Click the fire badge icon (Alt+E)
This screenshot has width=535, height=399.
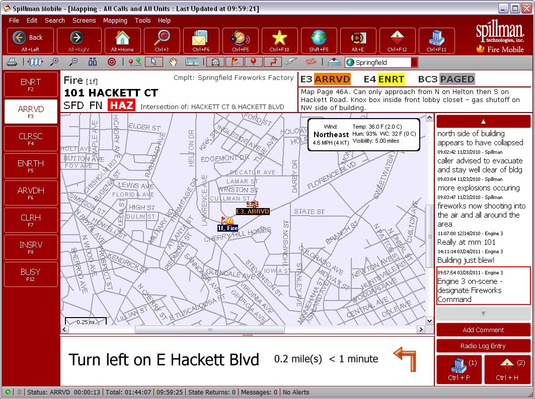[358, 41]
